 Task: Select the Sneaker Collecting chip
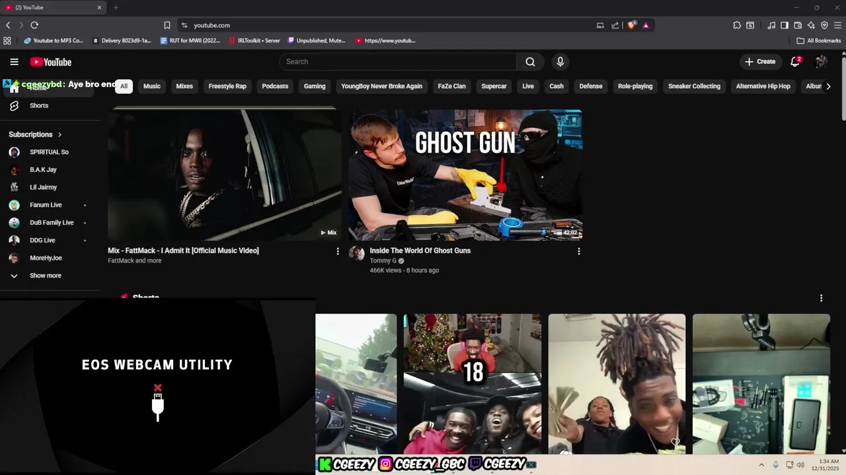pyautogui.click(x=694, y=86)
